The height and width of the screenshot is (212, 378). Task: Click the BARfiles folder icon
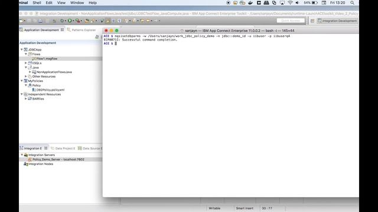pyautogui.click(x=30, y=99)
